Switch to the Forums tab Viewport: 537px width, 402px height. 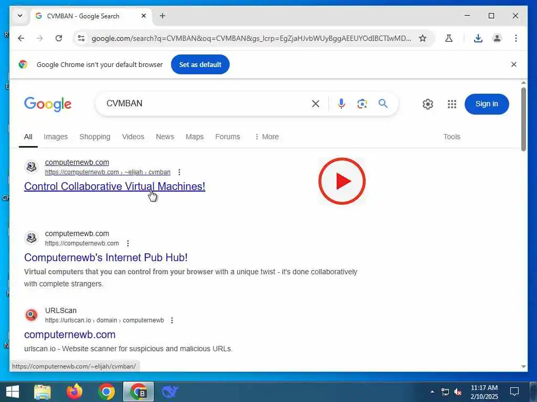click(x=228, y=137)
